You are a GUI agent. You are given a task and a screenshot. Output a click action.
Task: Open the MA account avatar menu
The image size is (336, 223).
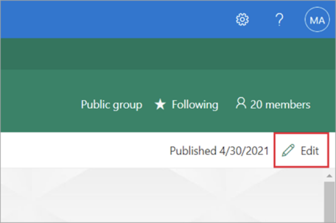coord(317,20)
